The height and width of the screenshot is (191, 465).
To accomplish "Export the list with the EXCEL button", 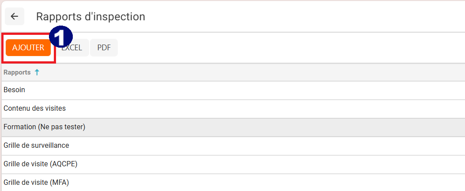I will pos(72,48).
